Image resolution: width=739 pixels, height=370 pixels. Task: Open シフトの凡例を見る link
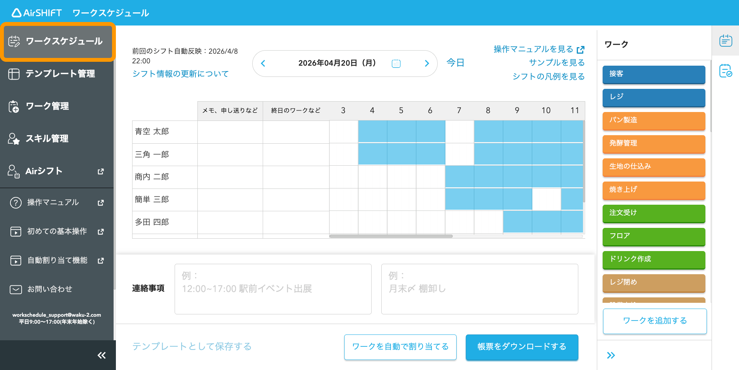[549, 76]
